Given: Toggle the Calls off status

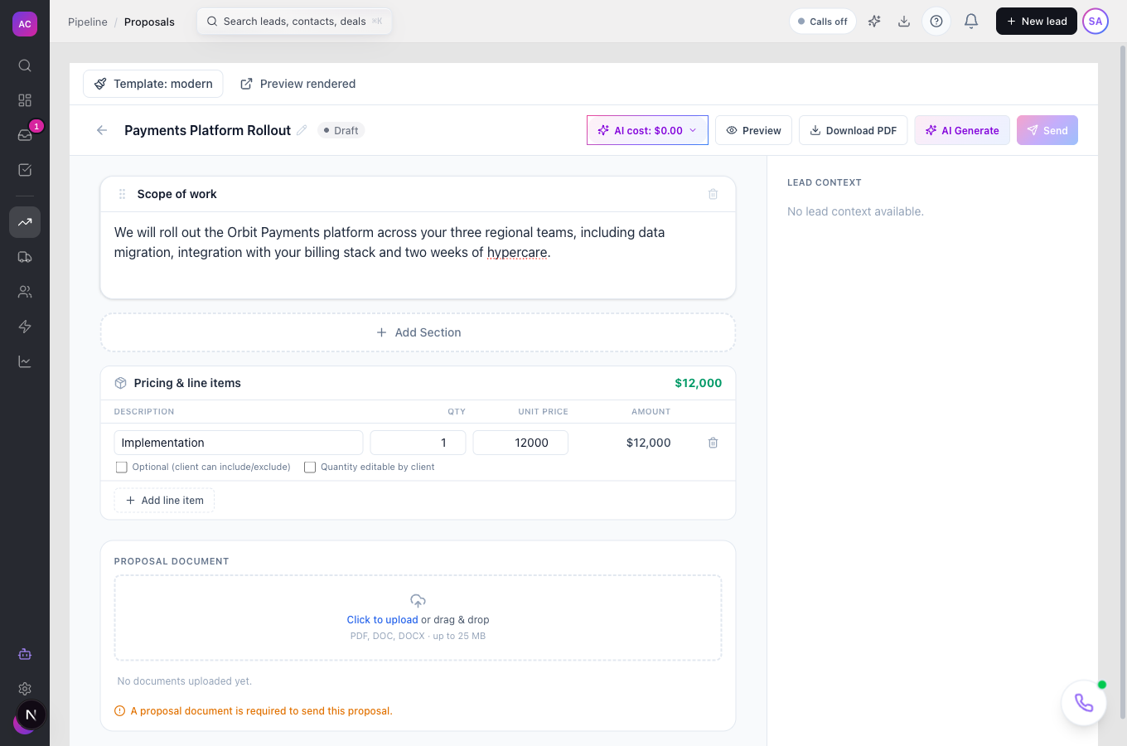Looking at the screenshot, I should tap(823, 22).
